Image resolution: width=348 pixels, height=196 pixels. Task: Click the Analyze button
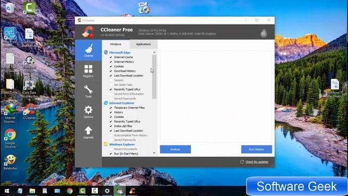point(175,149)
